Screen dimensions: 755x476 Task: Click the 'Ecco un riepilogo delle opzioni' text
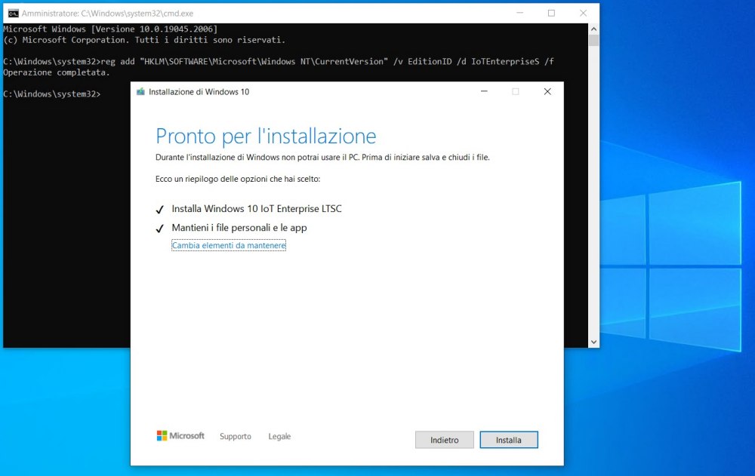coord(238,179)
